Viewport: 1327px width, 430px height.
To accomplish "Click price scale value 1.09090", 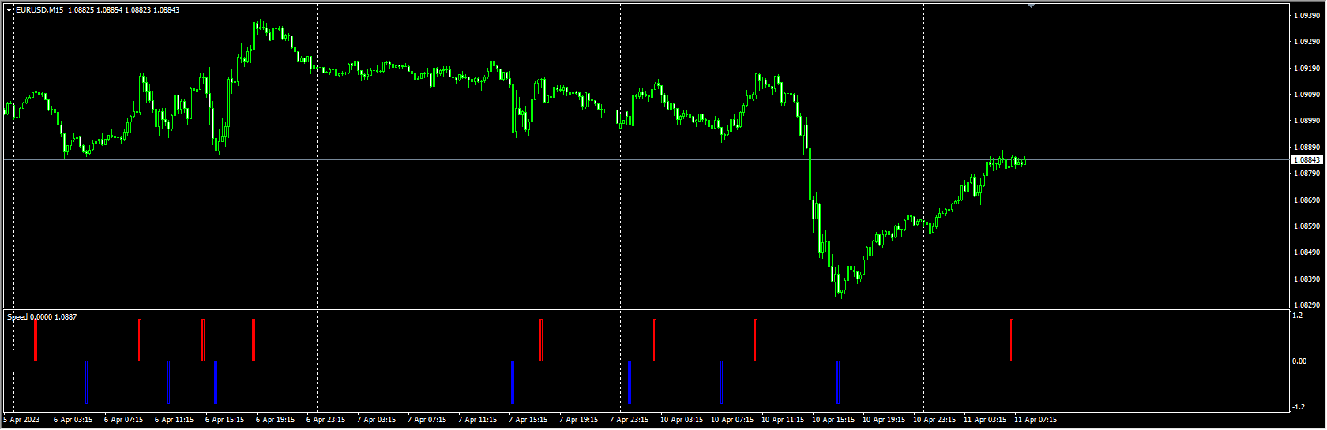I will coord(1306,95).
